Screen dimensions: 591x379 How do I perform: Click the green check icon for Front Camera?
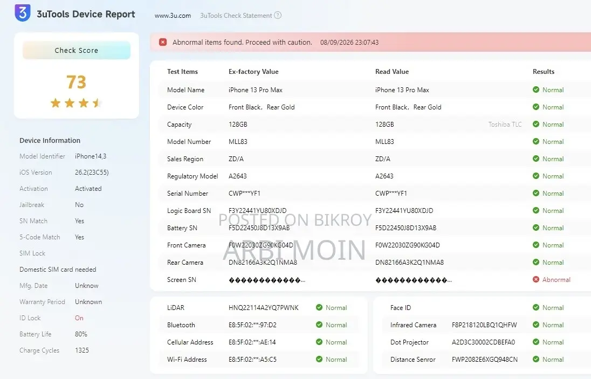[536, 245]
